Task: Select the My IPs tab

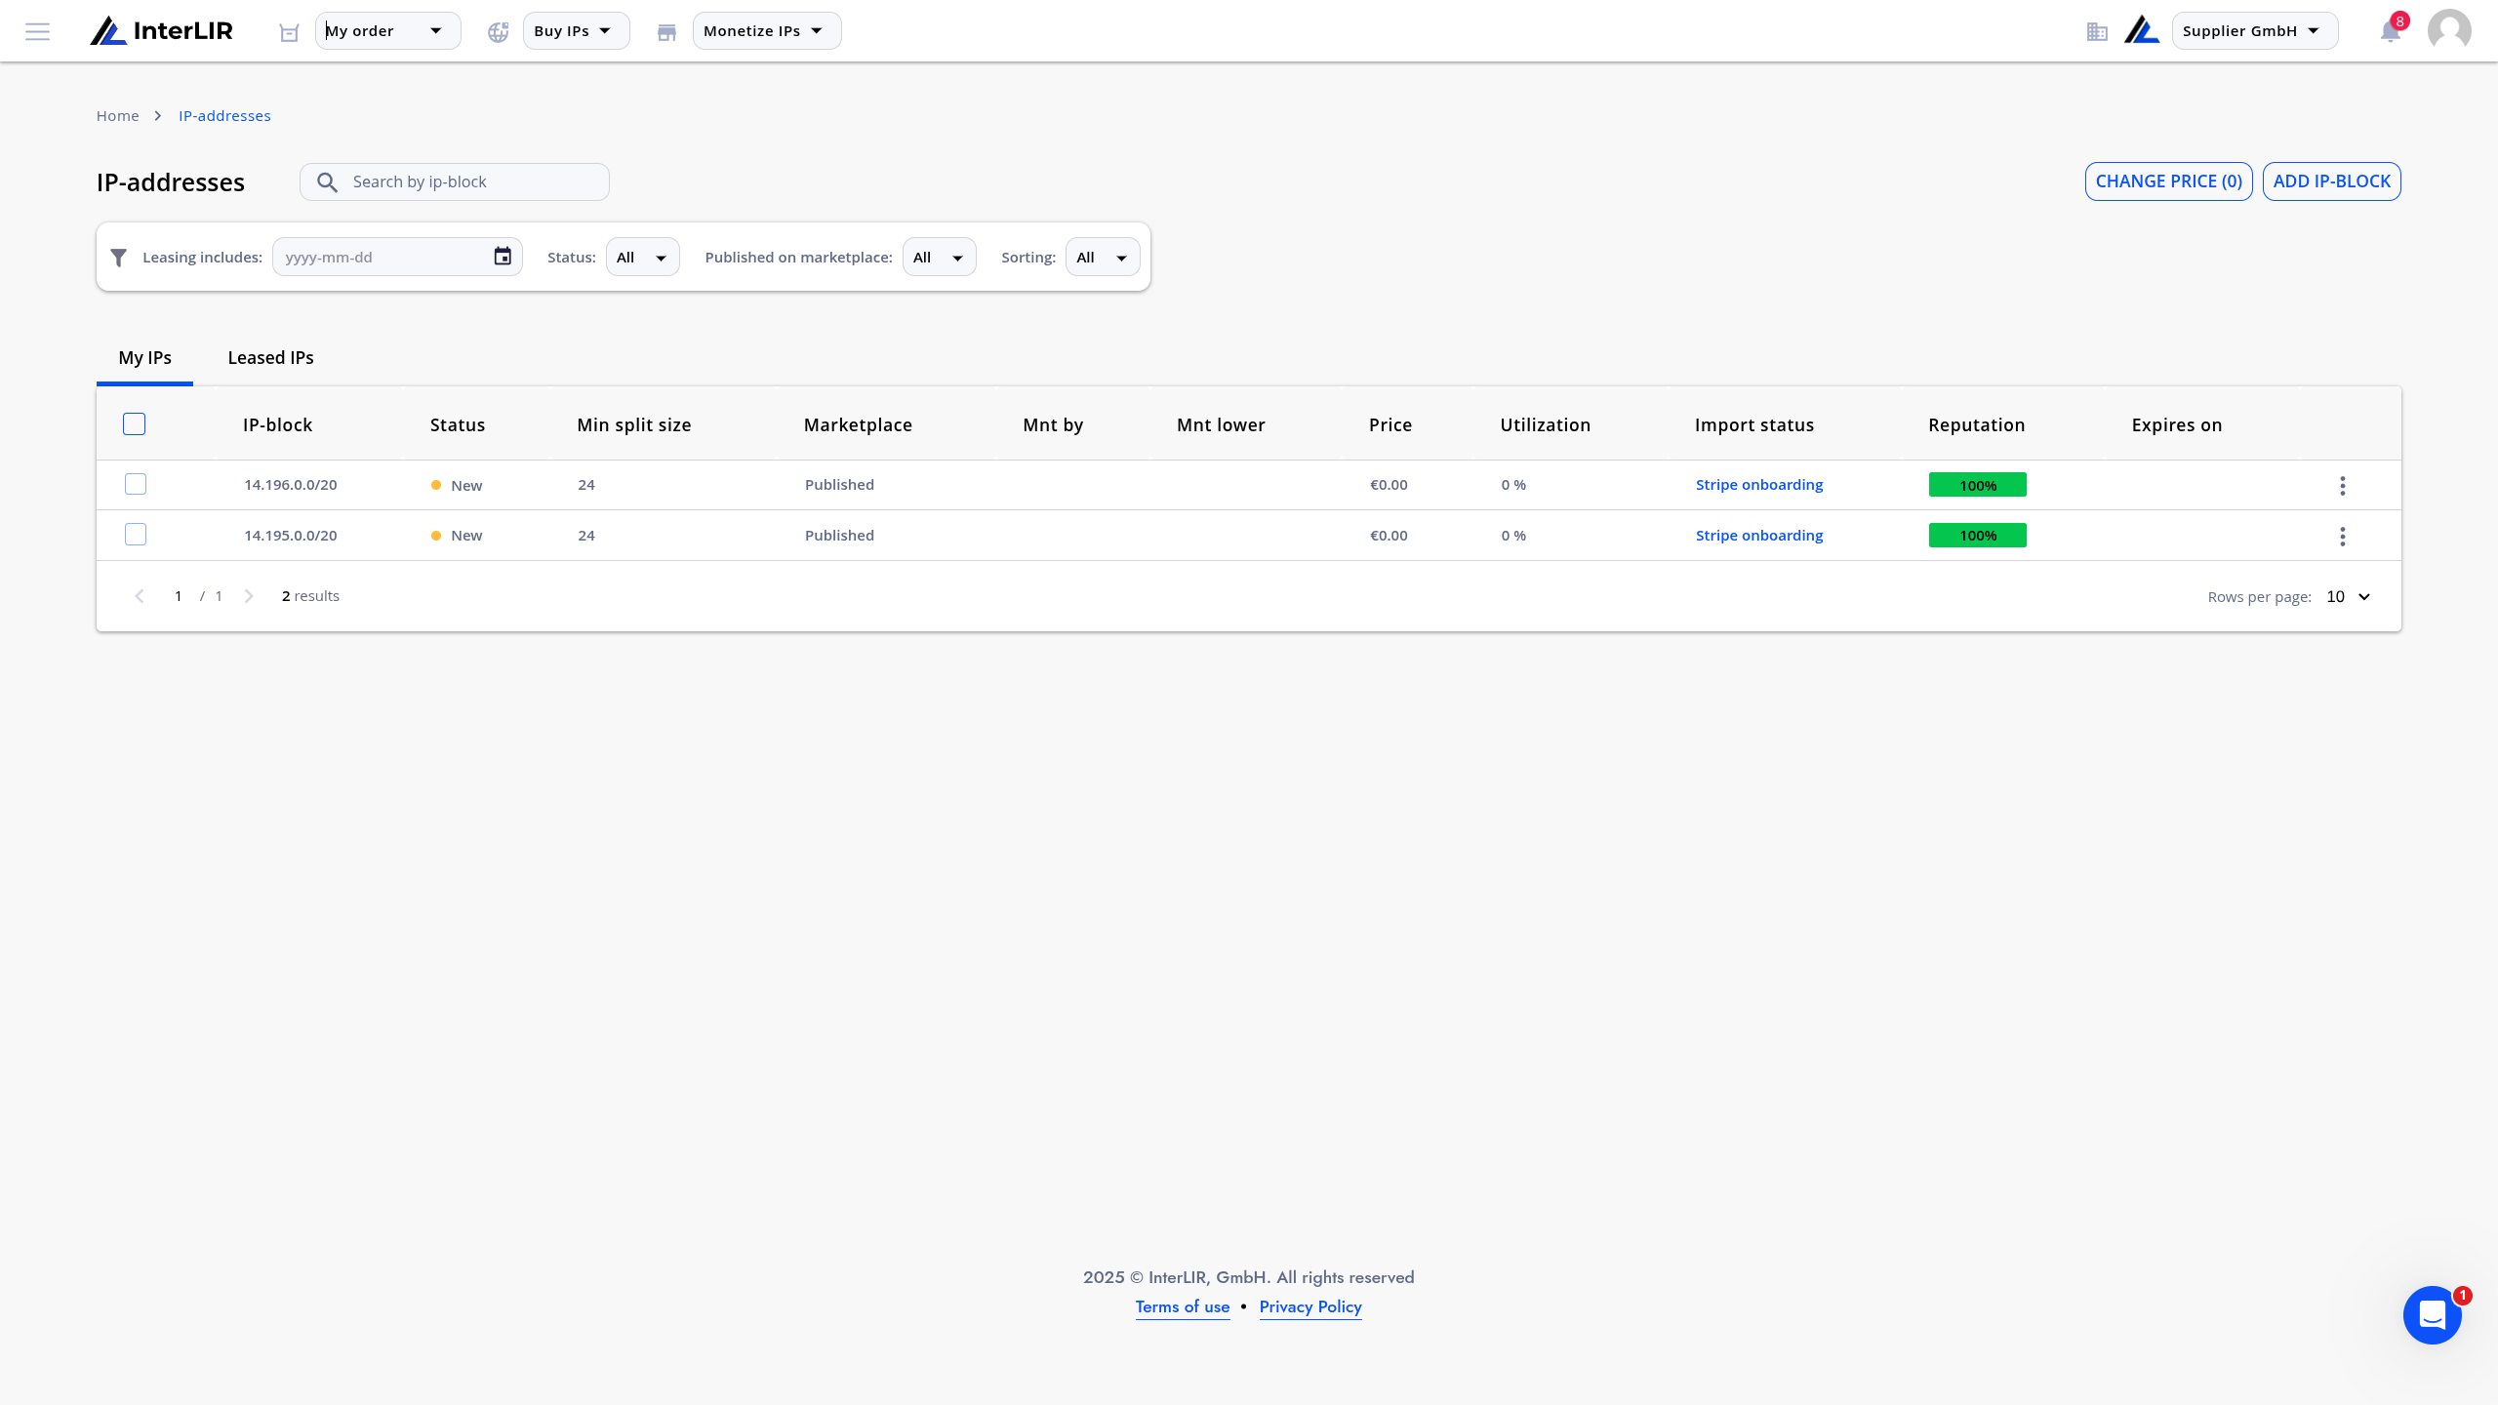Action: pyautogui.click(x=144, y=358)
